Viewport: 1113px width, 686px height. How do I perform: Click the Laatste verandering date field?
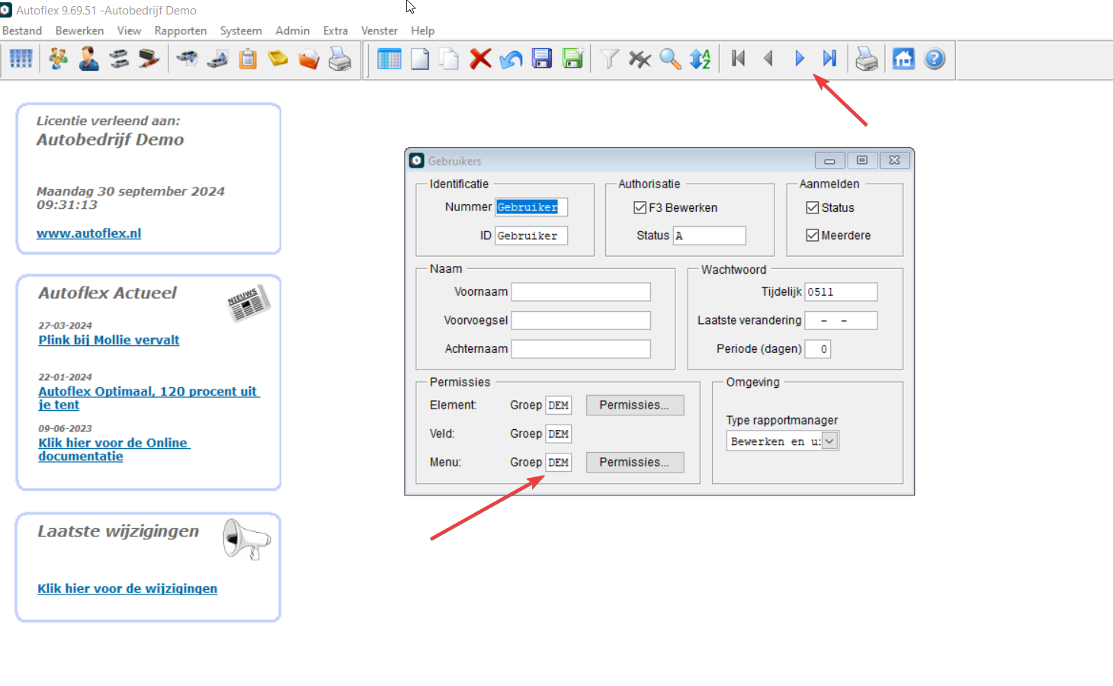pos(841,320)
